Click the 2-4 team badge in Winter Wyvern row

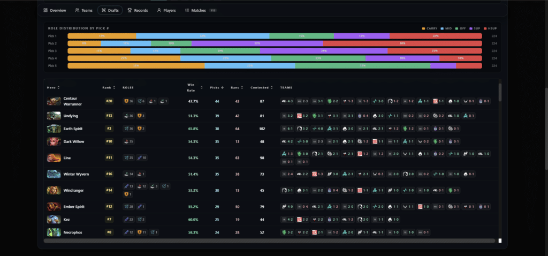point(287,174)
